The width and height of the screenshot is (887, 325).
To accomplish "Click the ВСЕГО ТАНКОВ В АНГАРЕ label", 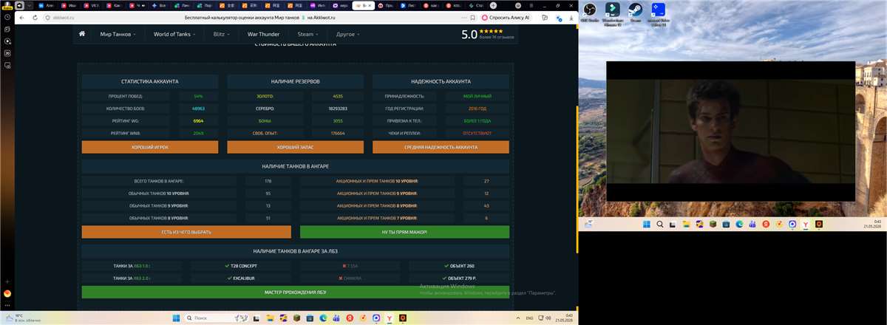I will (x=159, y=181).
